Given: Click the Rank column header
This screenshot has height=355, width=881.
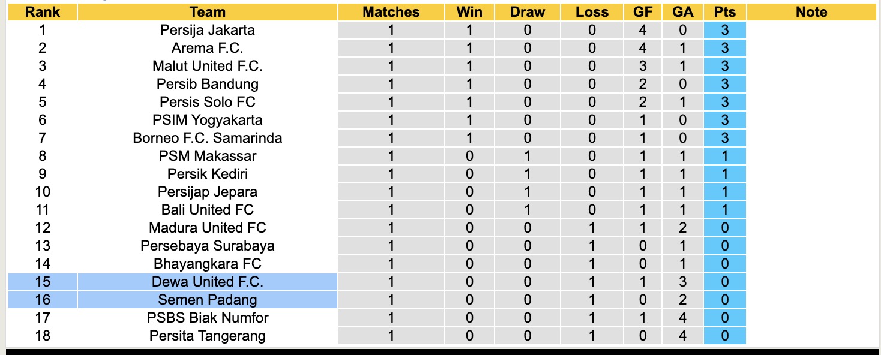Looking at the screenshot, I should [x=42, y=12].
